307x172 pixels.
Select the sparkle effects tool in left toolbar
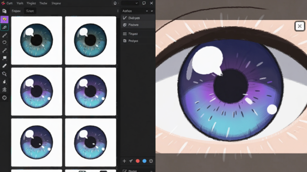tap(4, 82)
